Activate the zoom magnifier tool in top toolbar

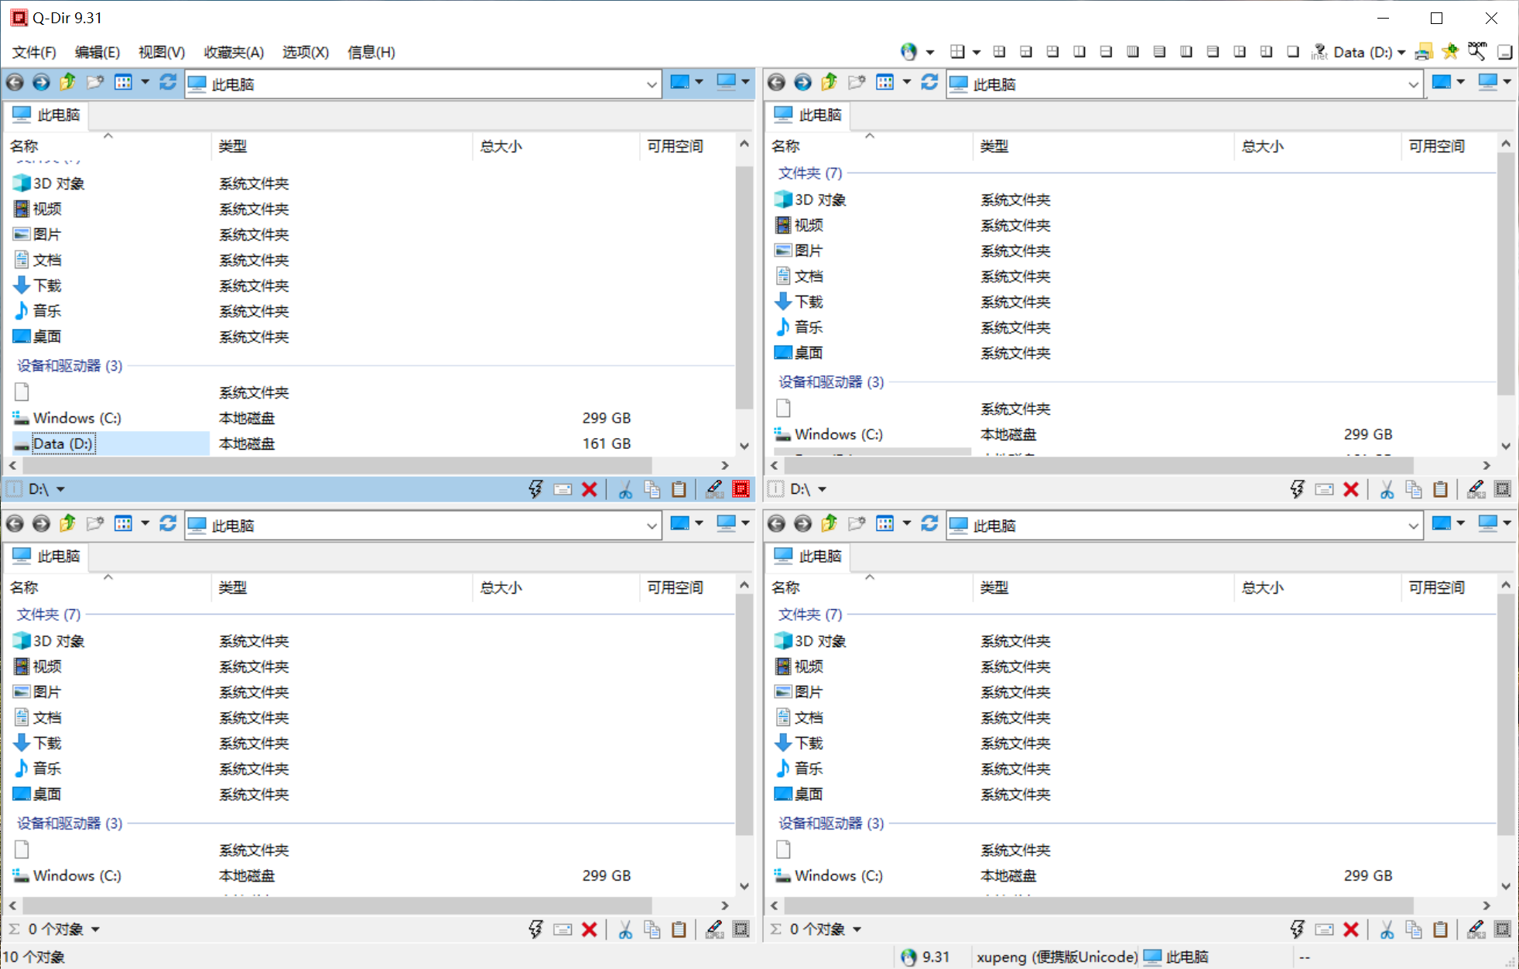[x=1476, y=51]
